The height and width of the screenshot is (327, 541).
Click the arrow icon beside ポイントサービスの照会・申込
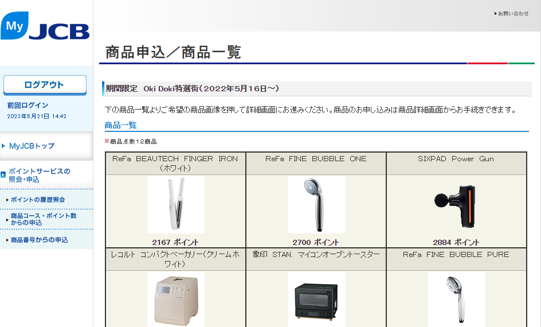pyautogui.click(x=3, y=175)
